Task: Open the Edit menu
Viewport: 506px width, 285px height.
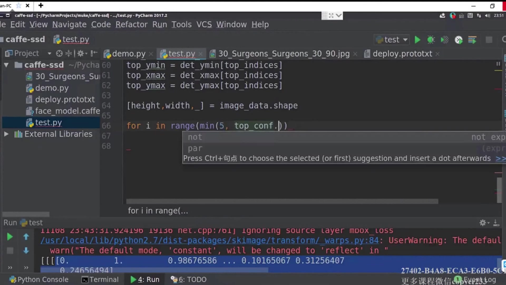Action: [18, 25]
